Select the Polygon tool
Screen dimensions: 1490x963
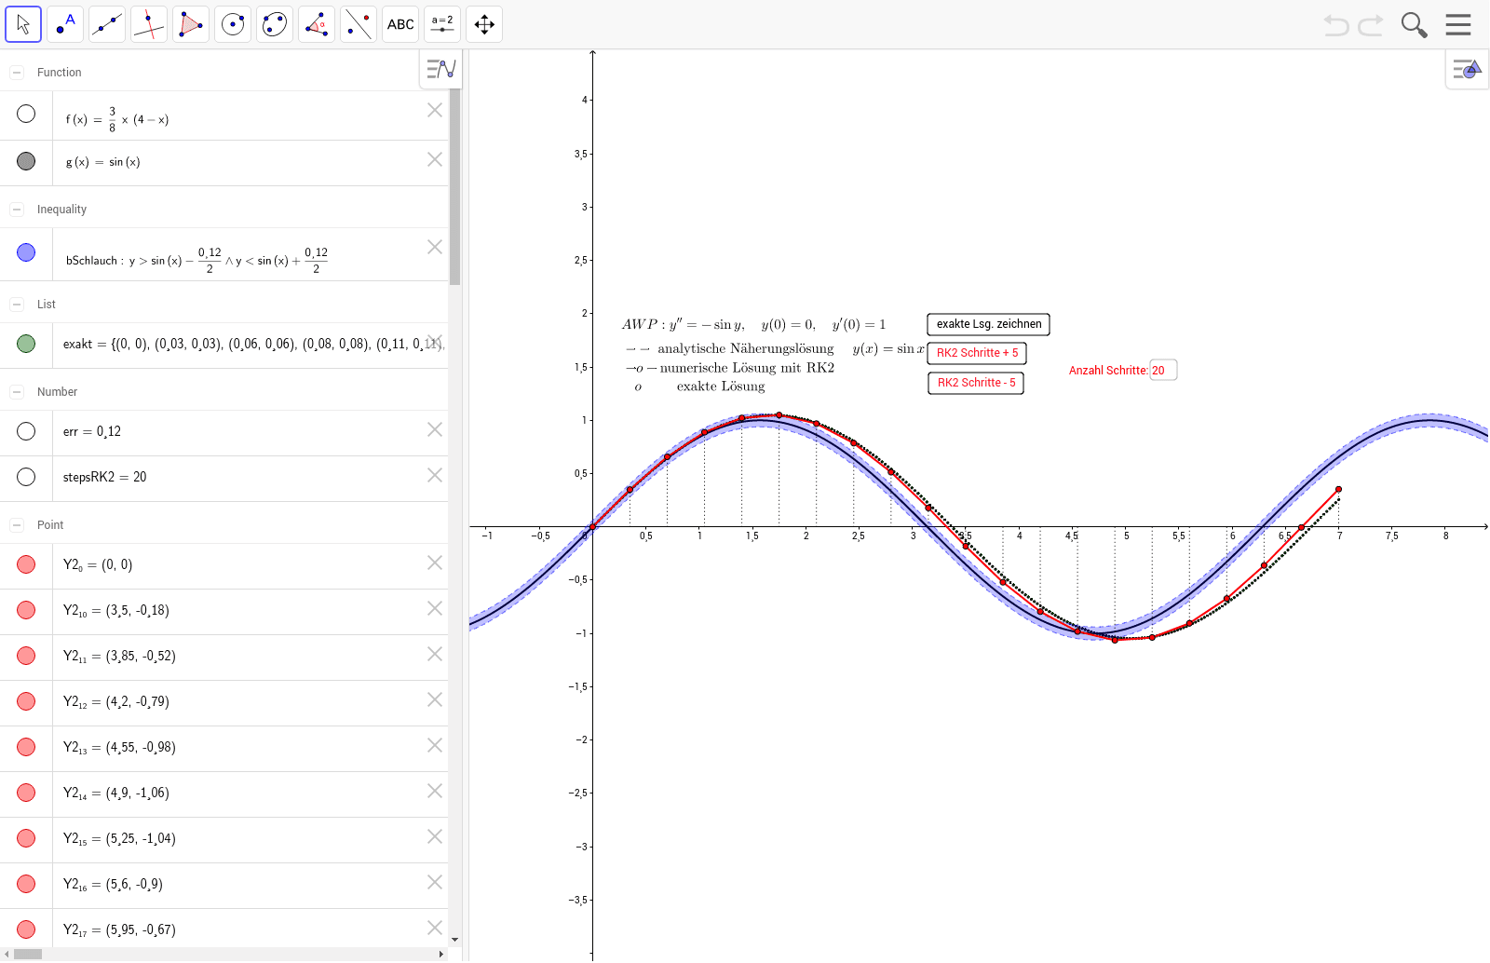tap(191, 24)
